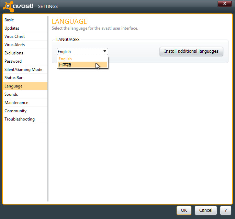
Task: Choose 日本語 in the language list
Action: pyautogui.click(x=82, y=65)
